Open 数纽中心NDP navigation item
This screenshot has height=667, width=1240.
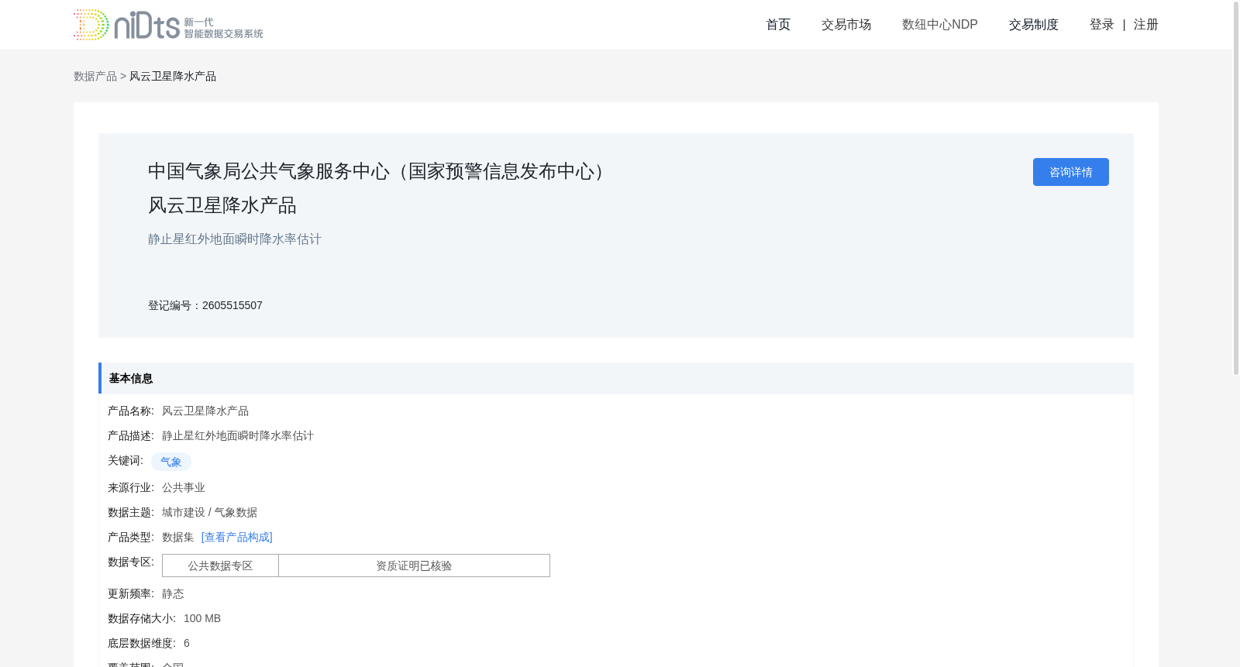[x=940, y=25]
